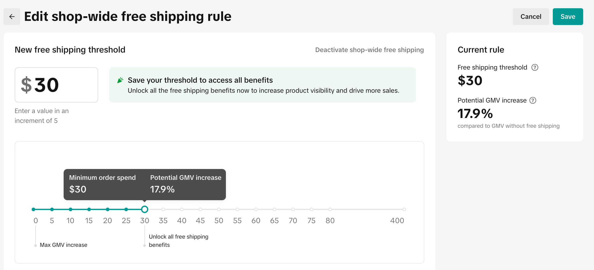Select the 80 mark on the slider
The width and height of the screenshot is (594, 270).
click(x=330, y=209)
